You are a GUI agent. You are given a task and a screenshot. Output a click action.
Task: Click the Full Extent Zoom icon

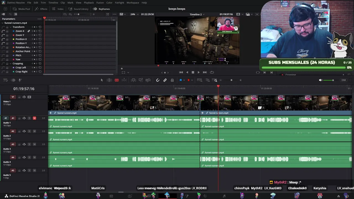(x=199, y=80)
